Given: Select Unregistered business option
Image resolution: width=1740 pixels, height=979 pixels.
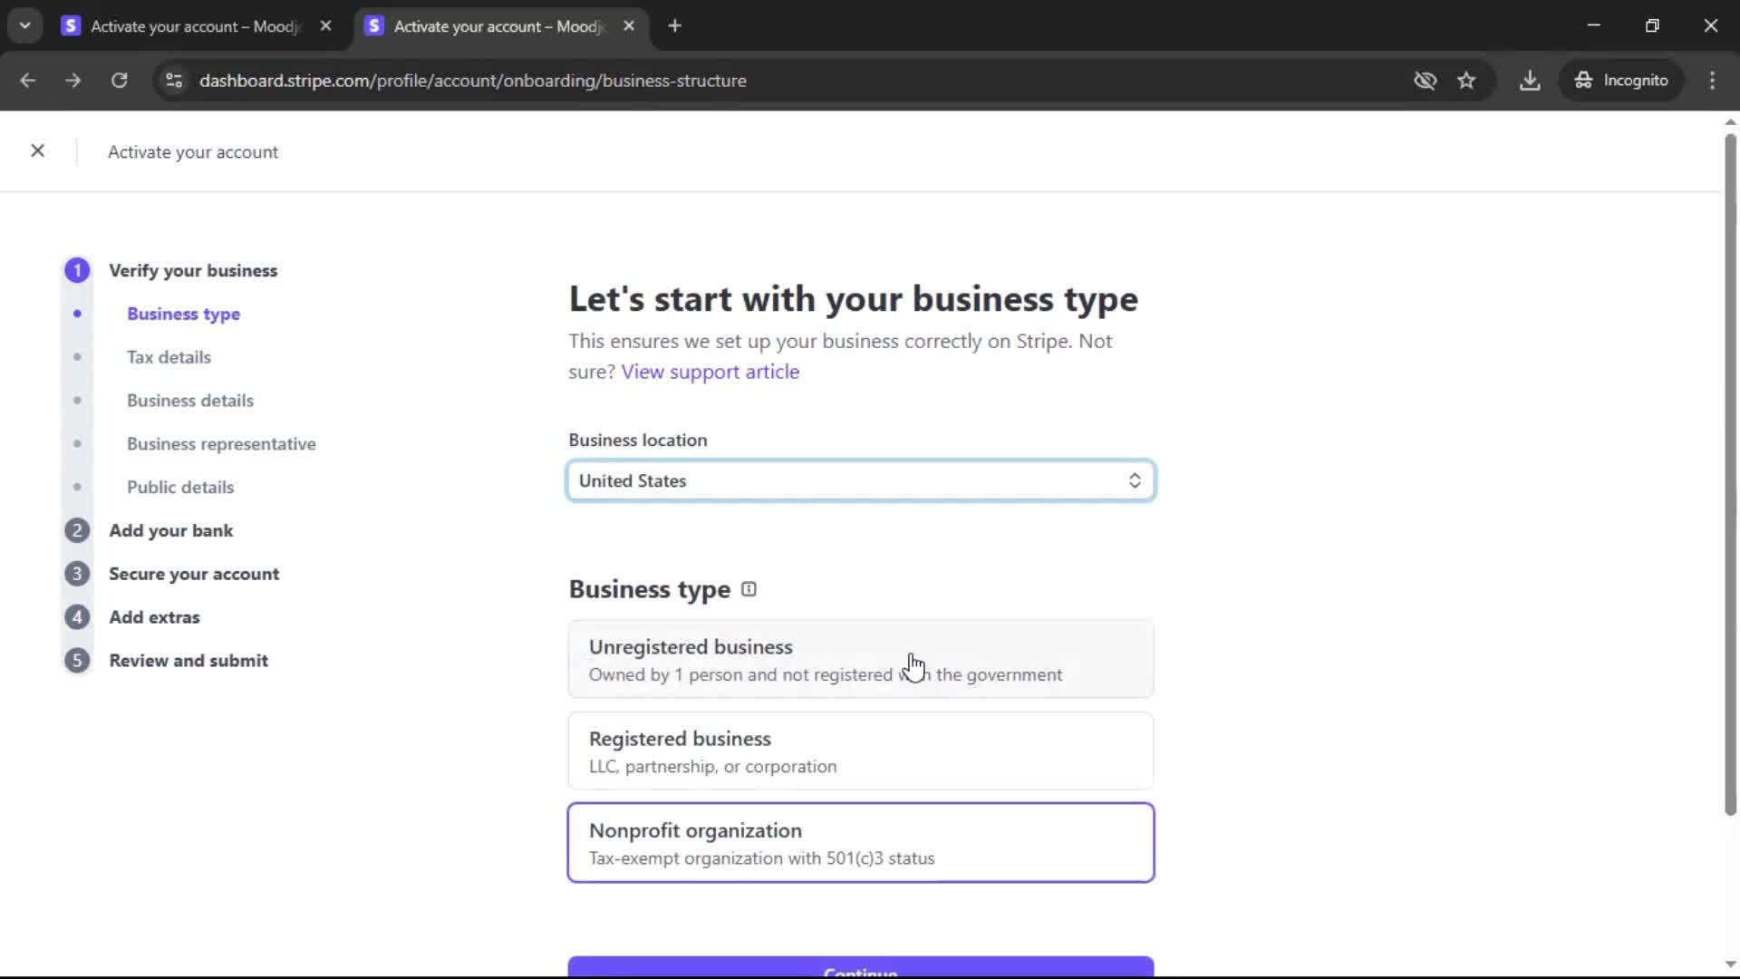Looking at the screenshot, I should pos(860,659).
